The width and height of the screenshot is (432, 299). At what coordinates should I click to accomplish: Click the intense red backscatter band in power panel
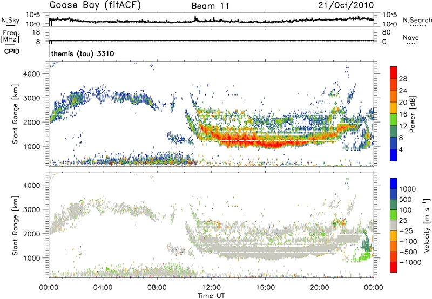coord(265,140)
